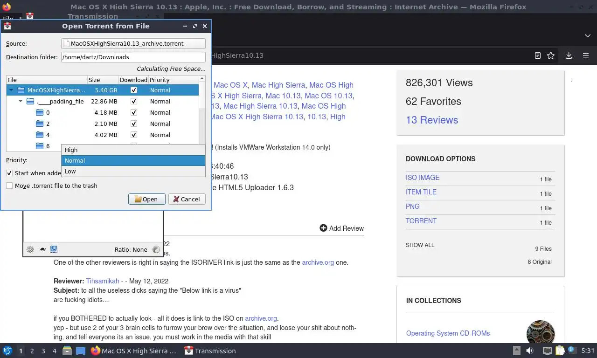
Task: Sort by the Priority column header
Action: click(x=174, y=80)
